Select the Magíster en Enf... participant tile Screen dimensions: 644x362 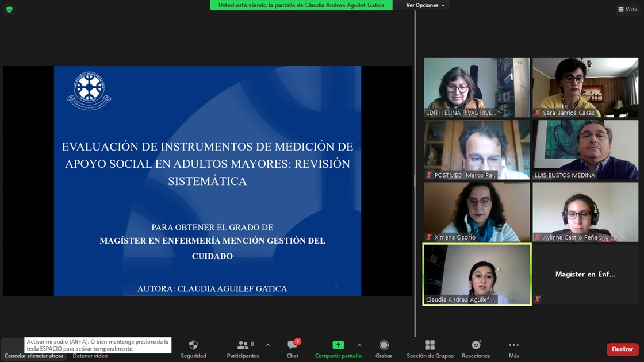(x=585, y=274)
